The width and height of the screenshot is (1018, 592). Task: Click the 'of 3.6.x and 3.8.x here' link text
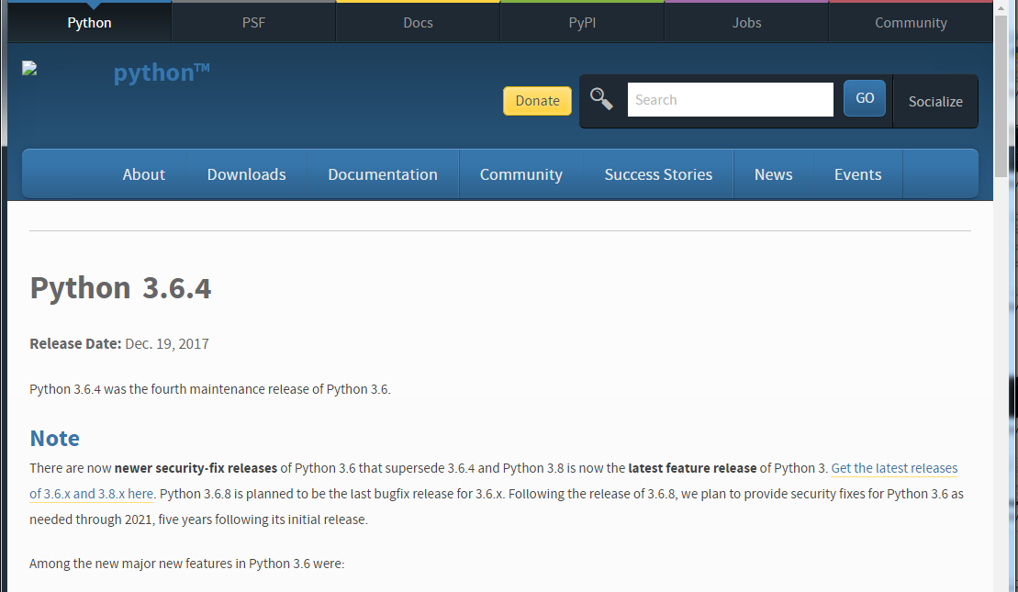pos(92,494)
